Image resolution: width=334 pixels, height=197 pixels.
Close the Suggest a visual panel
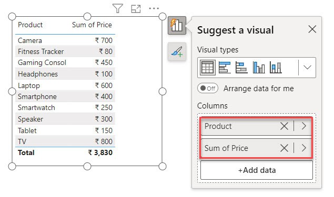(312, 29)
